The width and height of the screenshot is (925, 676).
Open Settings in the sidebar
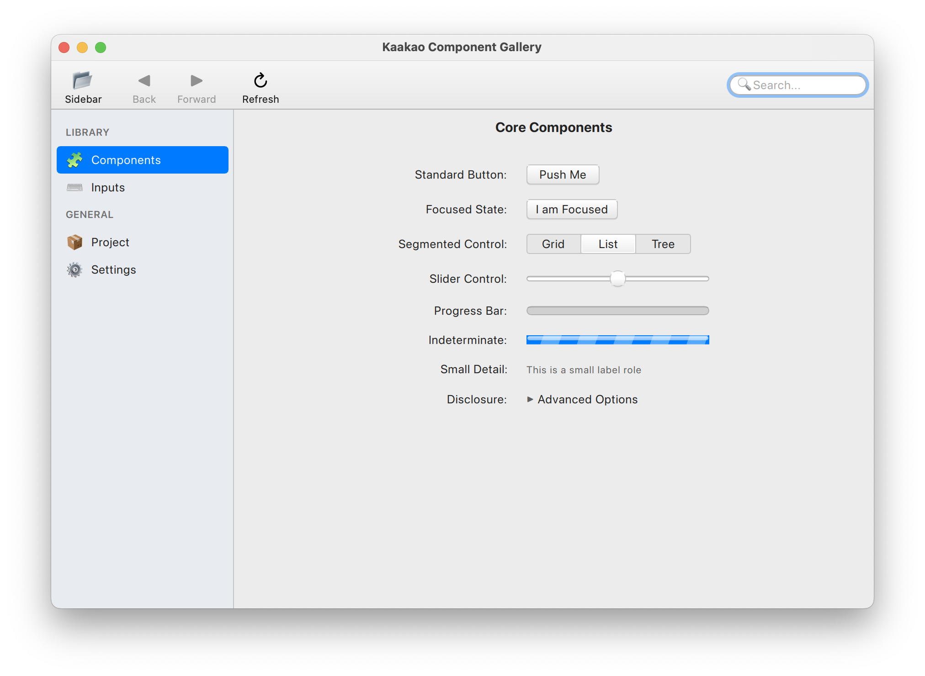143,269
